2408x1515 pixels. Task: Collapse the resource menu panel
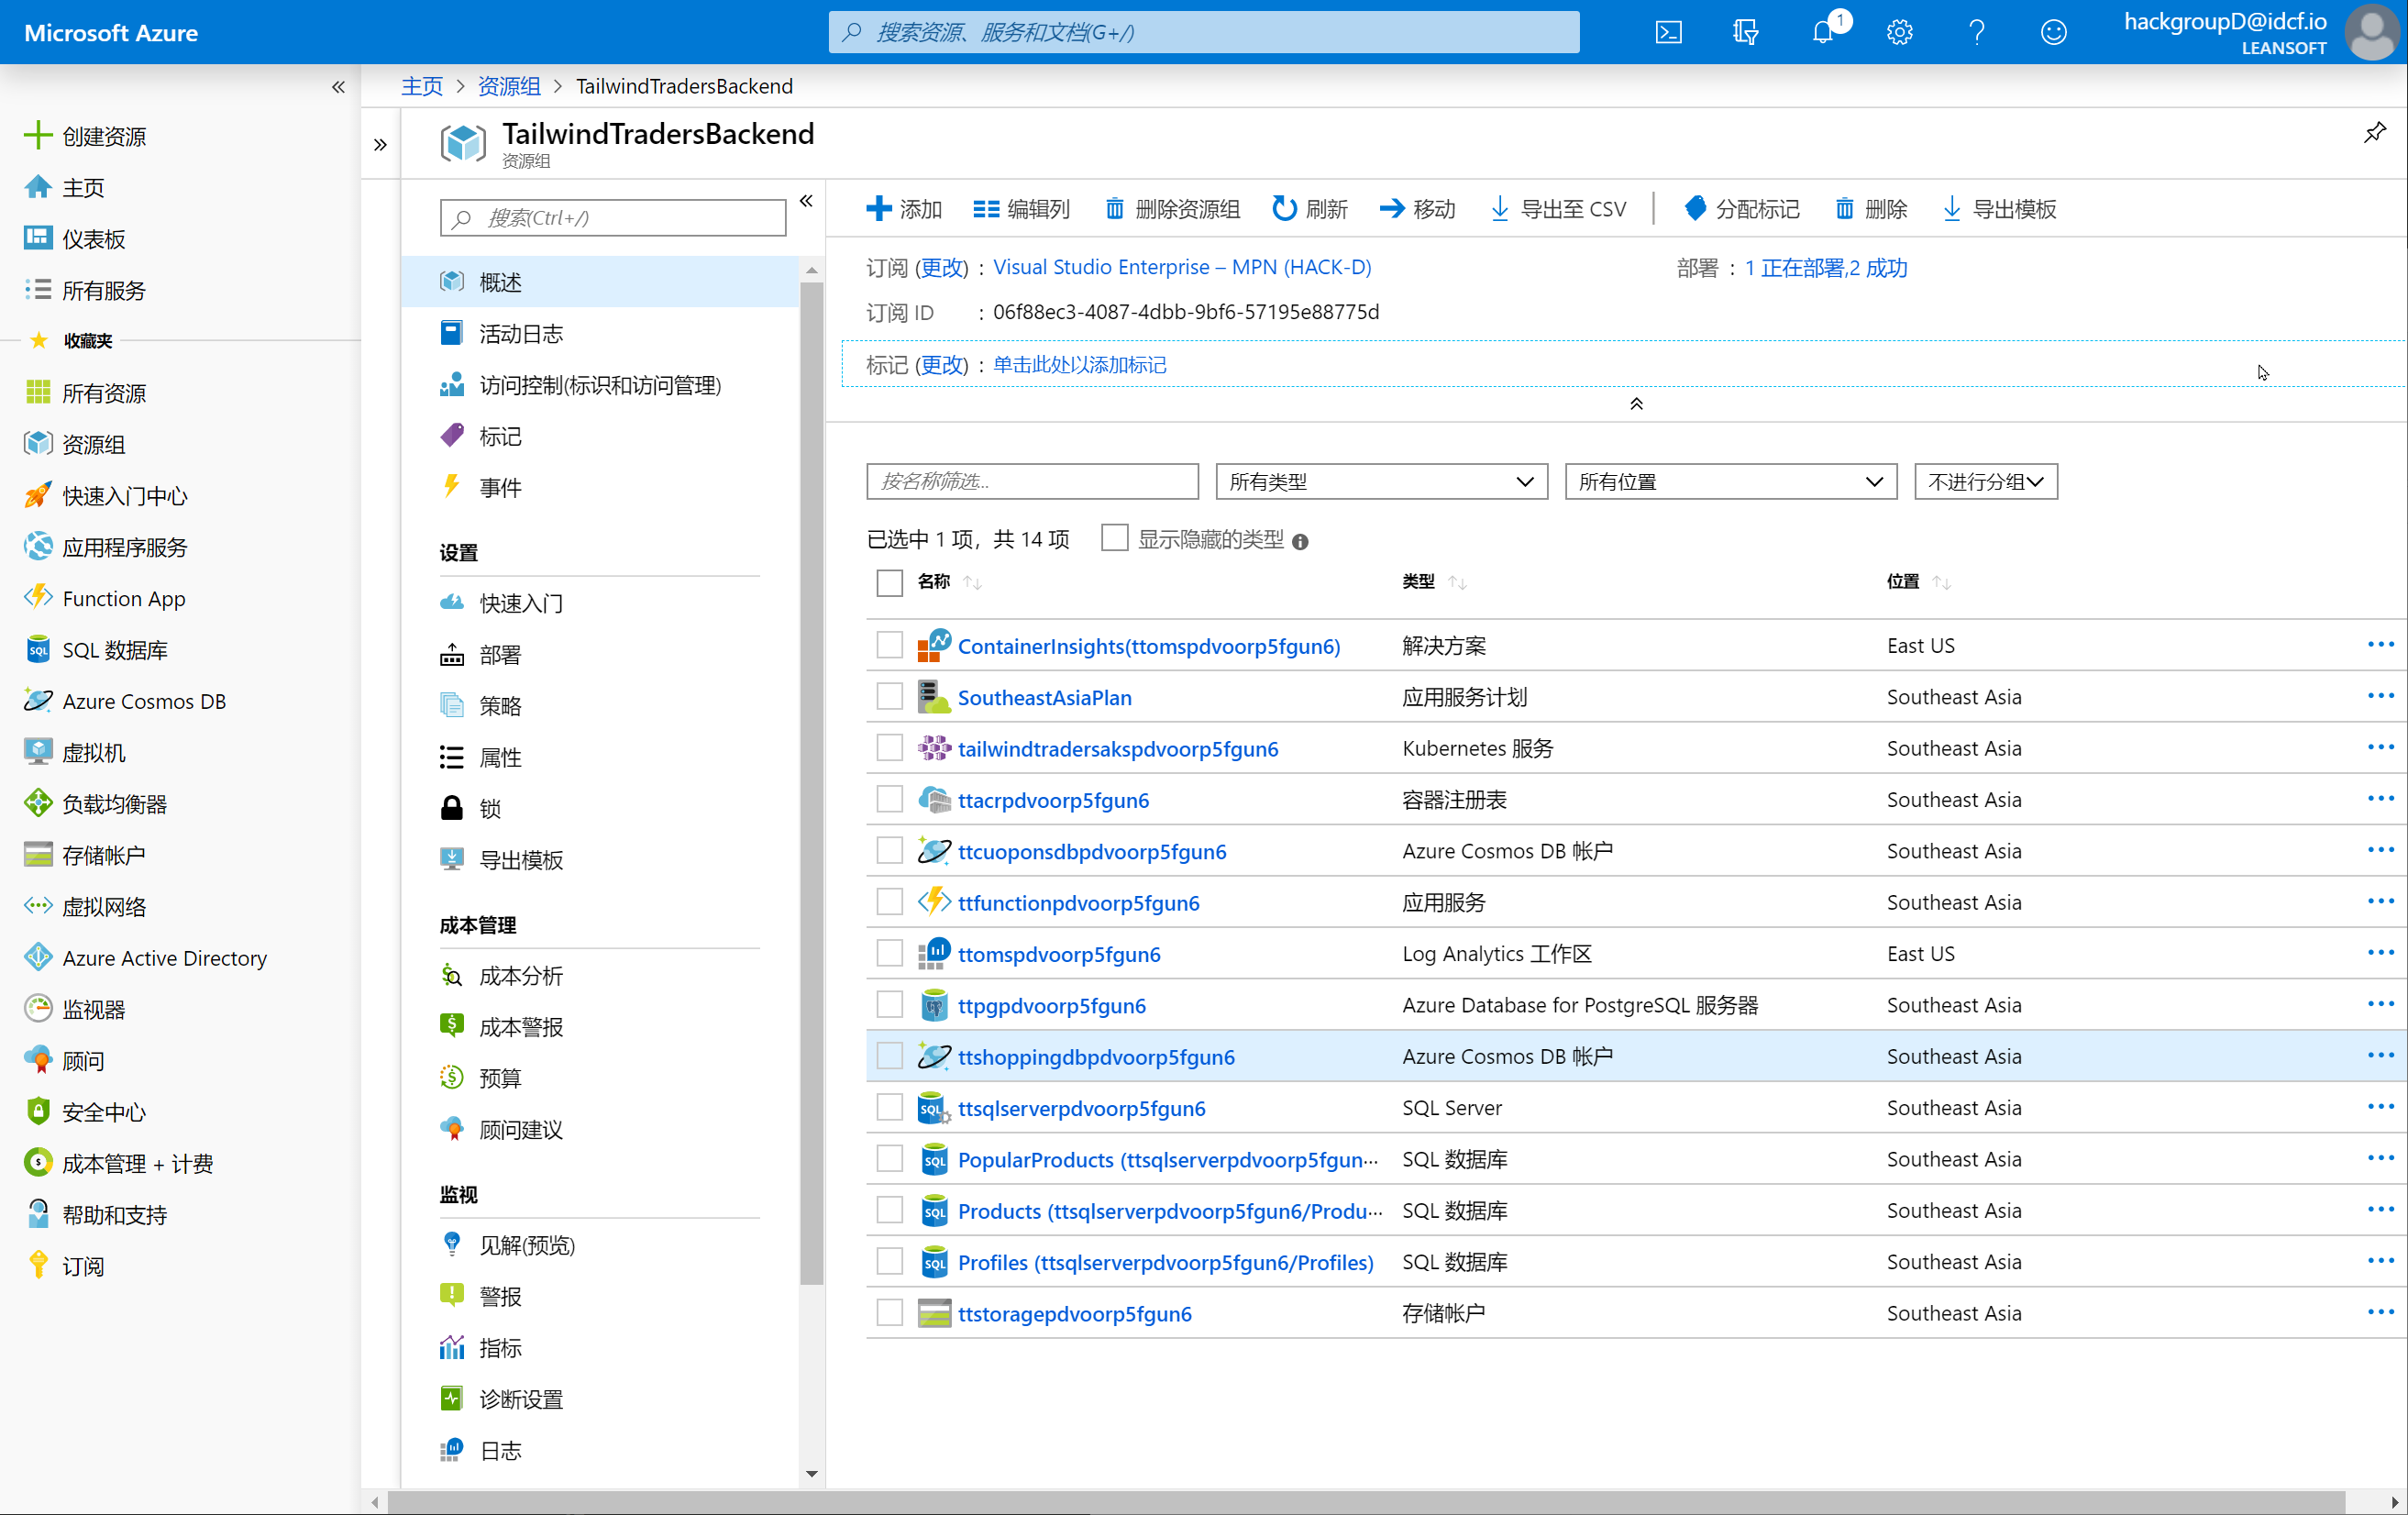(x=806, y=201)
